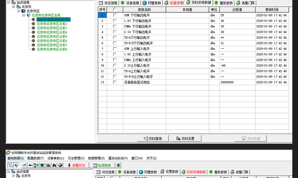Collapse the 北京市区 tree node
The height and width of the screenshot is (178, 298).
[18, 11]
